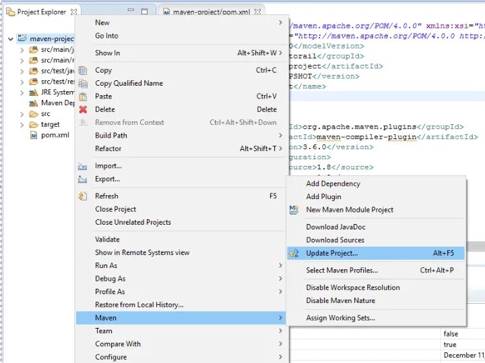Viewport: 485px width, 363px height.
Task: Choose Add Dependency in Maven submenu
Action: click(x=376, y=184)
